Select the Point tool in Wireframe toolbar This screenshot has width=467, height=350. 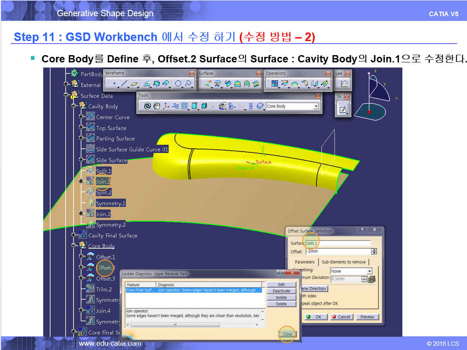(114, 84)
